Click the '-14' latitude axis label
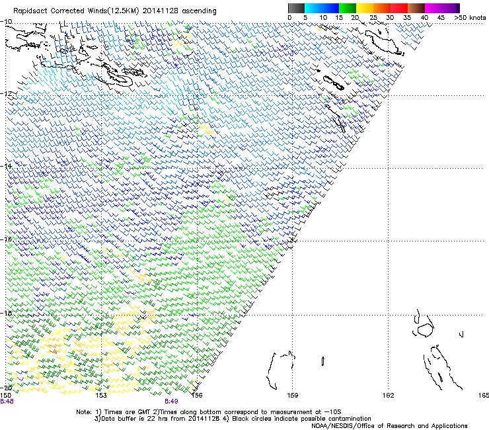Viewport: 489px width, 430px height. (x=6, y=166)
